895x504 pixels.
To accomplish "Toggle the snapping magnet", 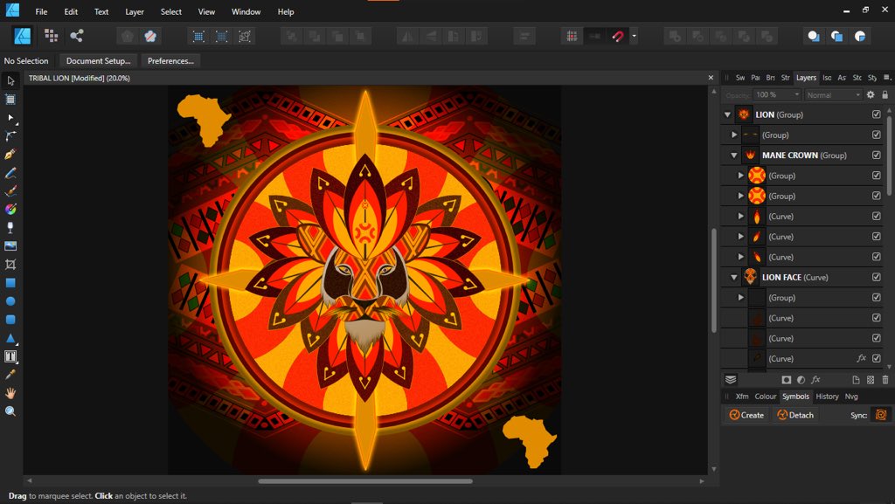I will (x=618, y=37).
